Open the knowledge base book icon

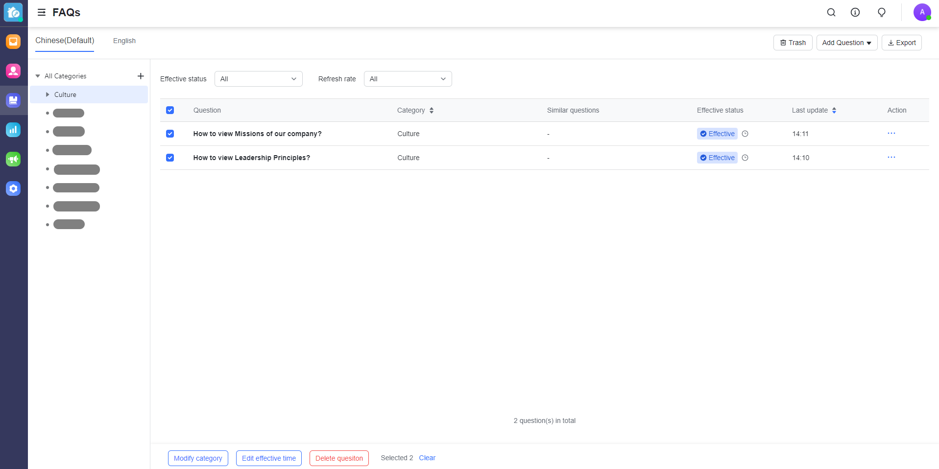(13, 100)
